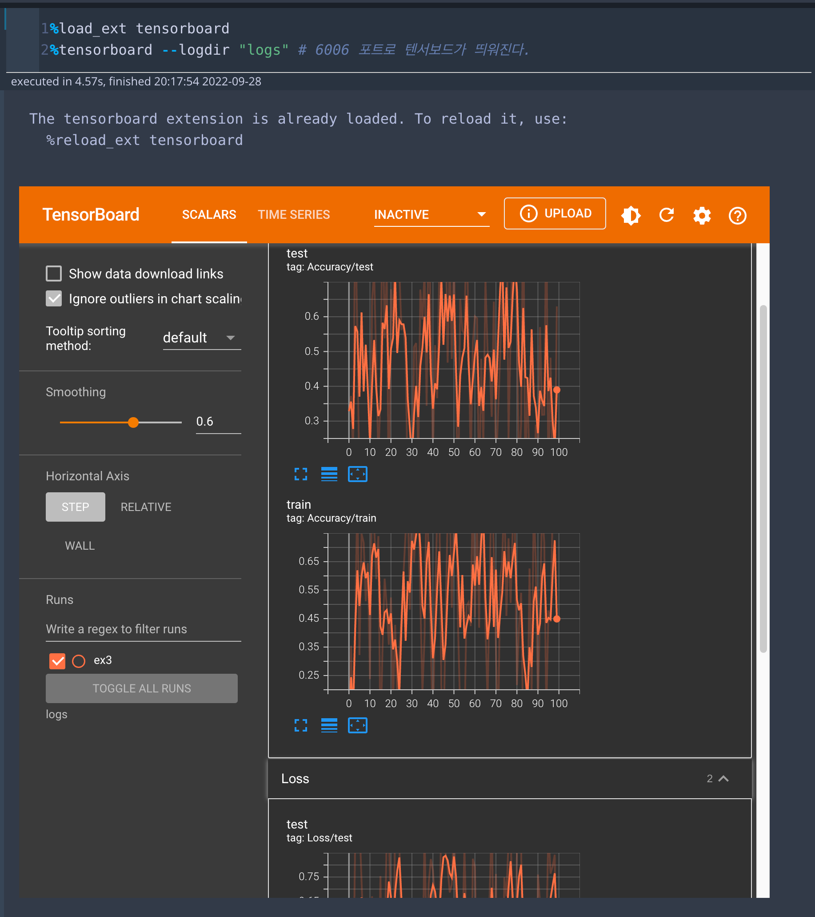Open the help question mark icon

coord(737,215)
